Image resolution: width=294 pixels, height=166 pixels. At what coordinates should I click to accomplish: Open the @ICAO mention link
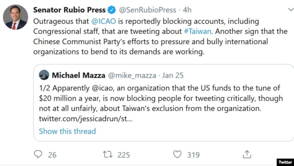[104, 21]
